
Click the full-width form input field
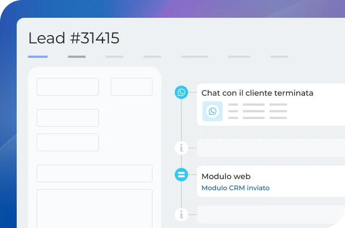[95, 174]
